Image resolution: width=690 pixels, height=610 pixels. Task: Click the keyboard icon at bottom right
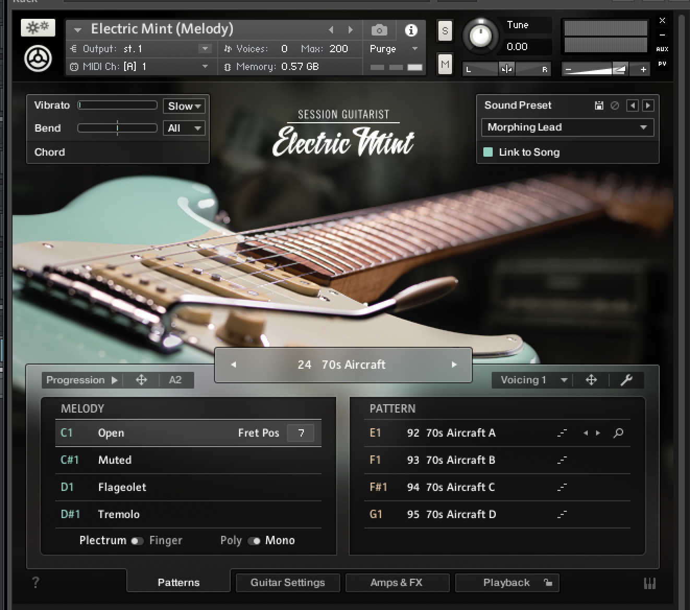650,583
